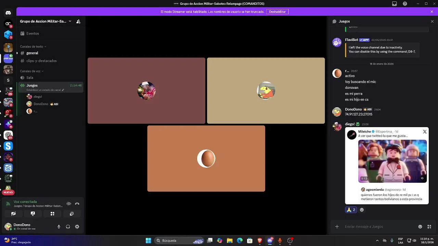Turn on camera in voice panel
This screenshot has height=246, width=438.
coord(13,214)
